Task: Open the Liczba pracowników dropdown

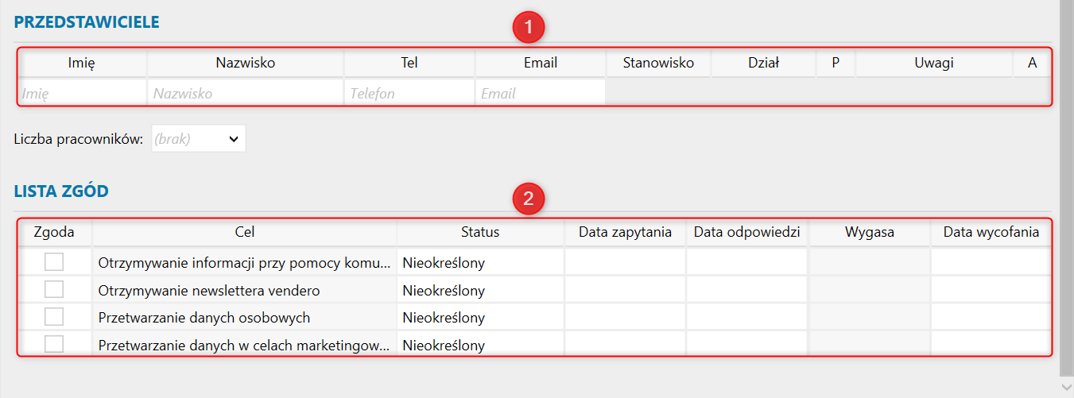Action: 199,138
